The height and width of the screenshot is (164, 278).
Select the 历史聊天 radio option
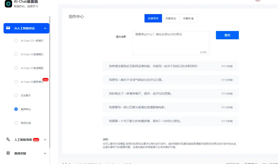pyautogui.click(x=16, y=95)
